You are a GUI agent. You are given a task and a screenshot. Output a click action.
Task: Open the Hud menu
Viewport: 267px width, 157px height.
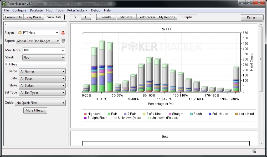[49, 10]
